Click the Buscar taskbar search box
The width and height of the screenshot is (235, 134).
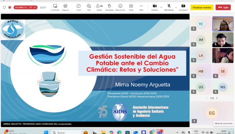point(70,132)
